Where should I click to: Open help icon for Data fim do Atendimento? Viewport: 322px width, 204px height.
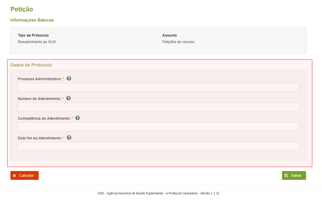click(69, 138)
